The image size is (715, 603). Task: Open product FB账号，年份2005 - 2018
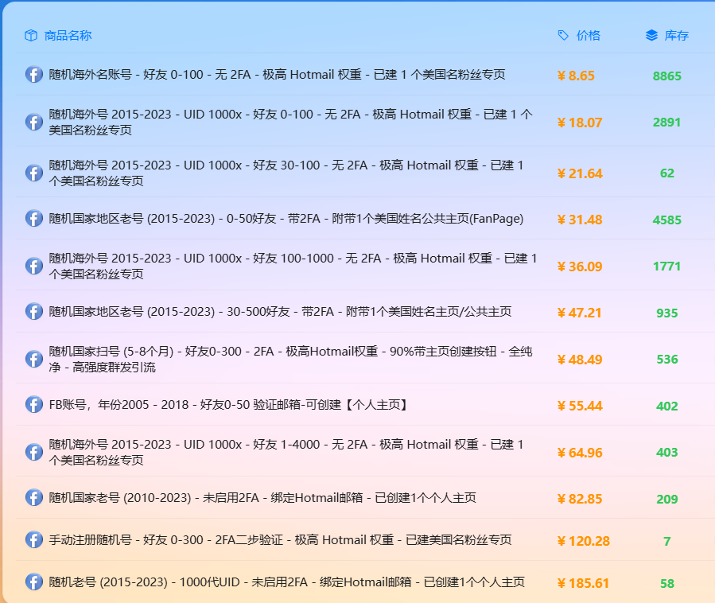(228, 405)
